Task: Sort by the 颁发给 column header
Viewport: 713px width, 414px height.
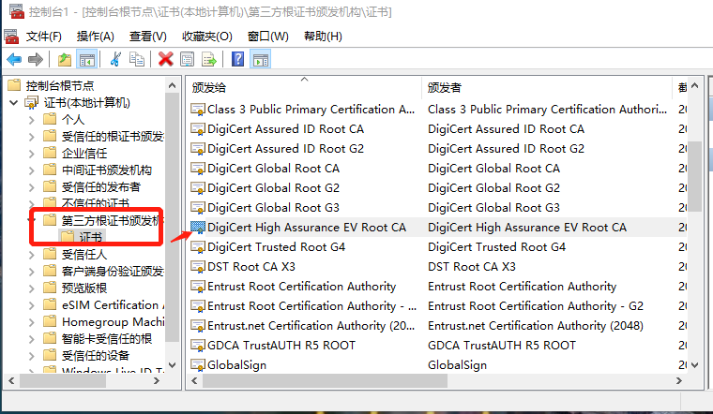Action: click(209, 87)
